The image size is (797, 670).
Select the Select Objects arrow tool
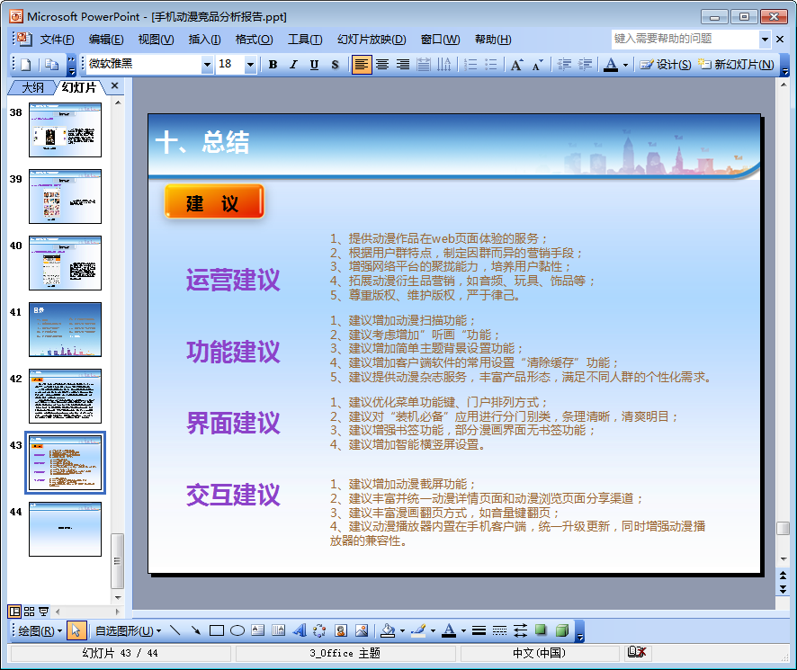pyautogui.click(x=76, y=630)
